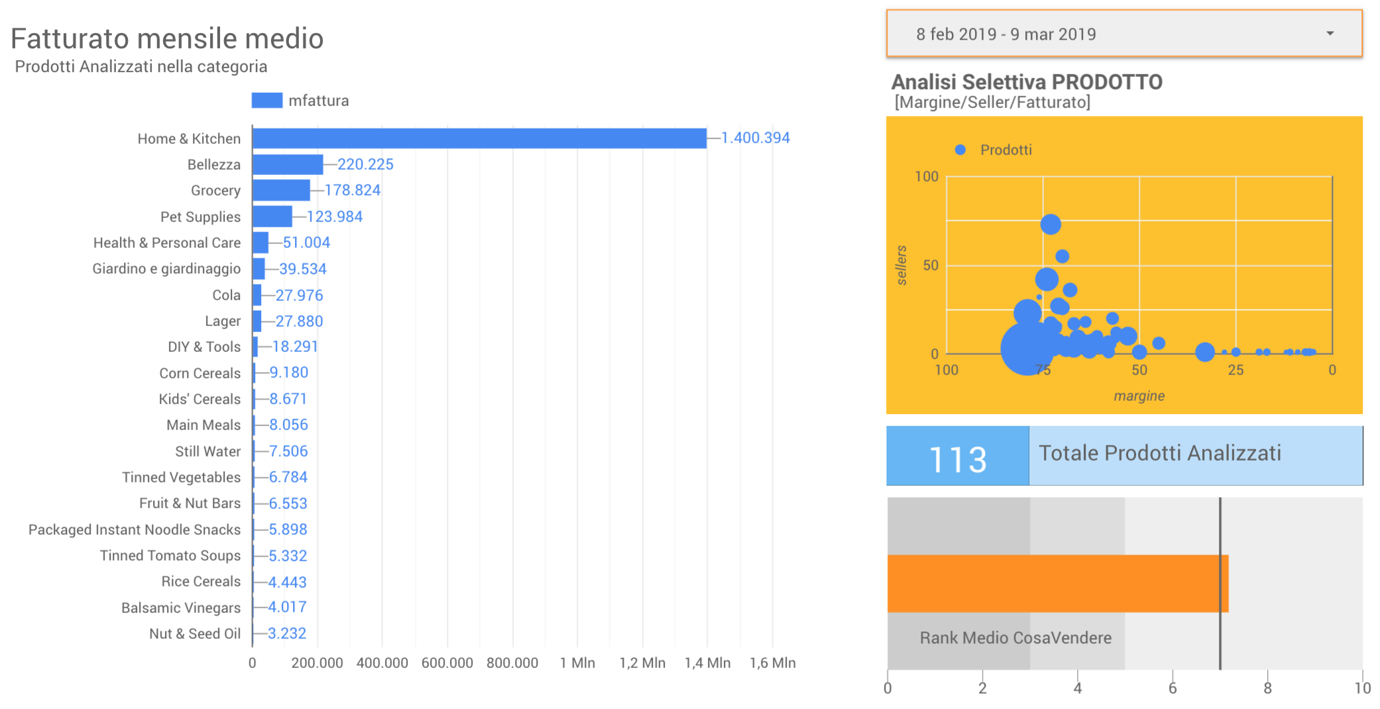Click the value 39.534
This screenshot has width=1380, height=709.
coord(303,269)
